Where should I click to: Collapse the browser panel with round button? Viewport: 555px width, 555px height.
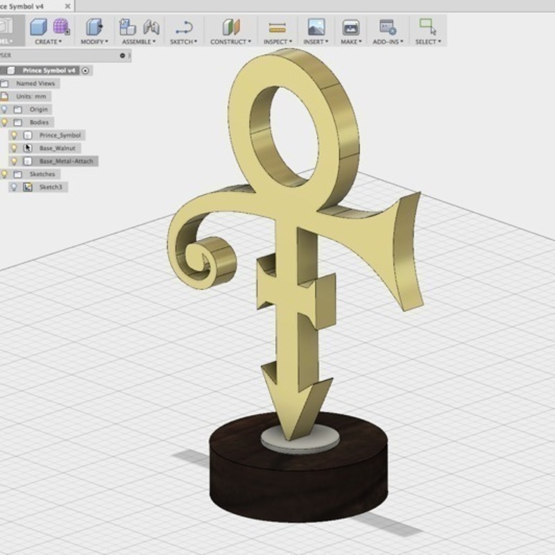(x=123, y=55)
